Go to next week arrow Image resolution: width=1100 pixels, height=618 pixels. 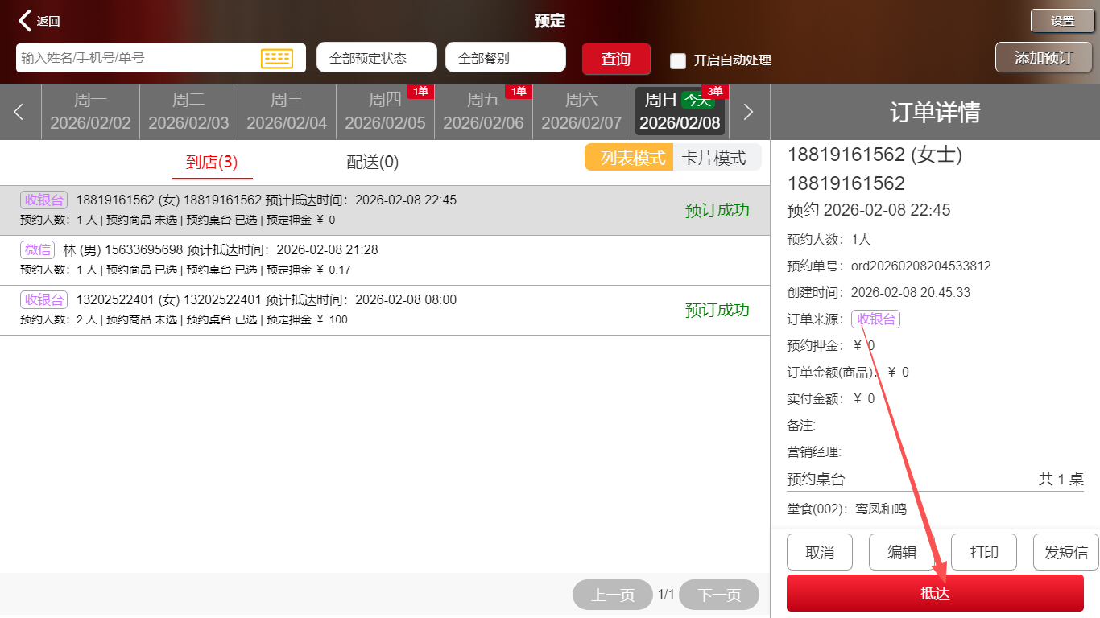pos(748,112)
